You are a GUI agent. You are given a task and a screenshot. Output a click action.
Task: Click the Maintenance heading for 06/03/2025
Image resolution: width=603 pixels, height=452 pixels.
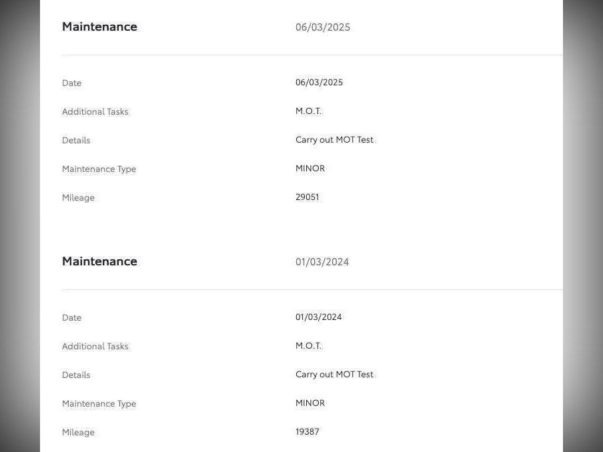coord(99,27)
